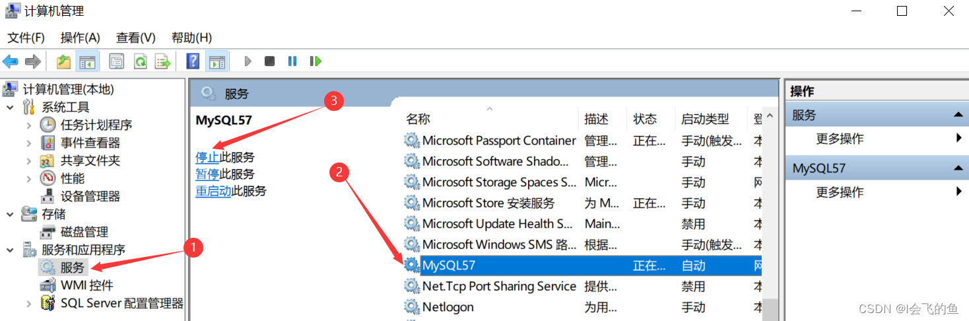
Task: Expand the 性能 tree node
Action: pos(28,178)
